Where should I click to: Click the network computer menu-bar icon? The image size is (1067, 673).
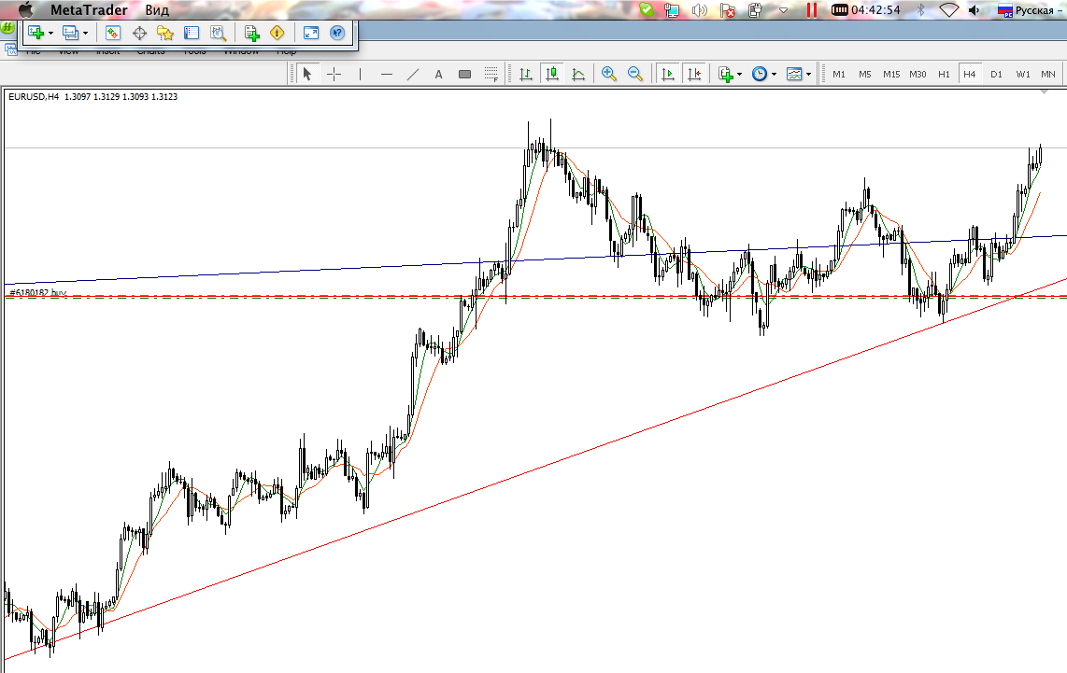[x=673, y=9]
